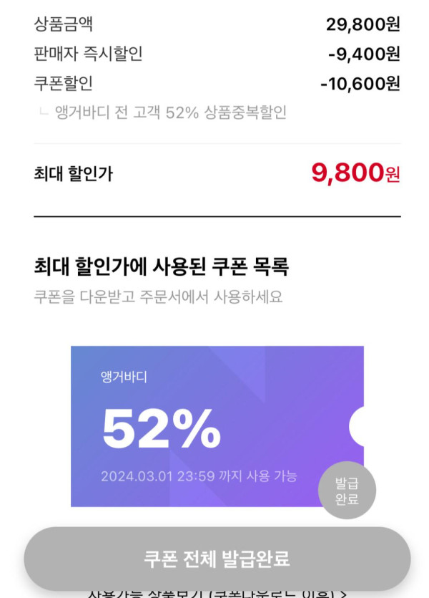Screen dimensions: 429x598
Task: Click the 최대 할인가에 사용된 쿠폰 목록 heading
Action: 161,267
